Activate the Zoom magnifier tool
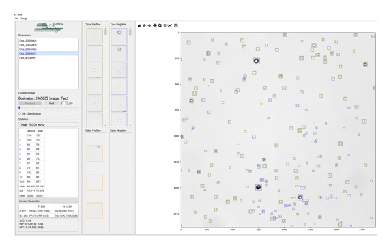Screen dimensions: 391x250 (160, 25)
